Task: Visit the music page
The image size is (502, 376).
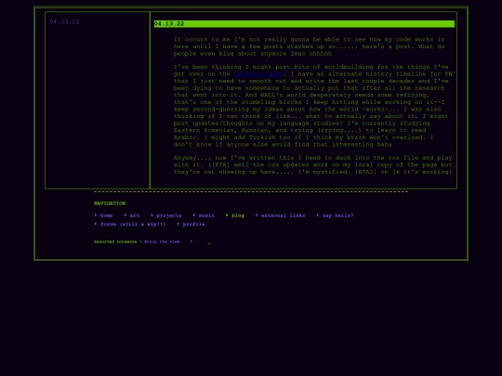Action: coord(206,215)
